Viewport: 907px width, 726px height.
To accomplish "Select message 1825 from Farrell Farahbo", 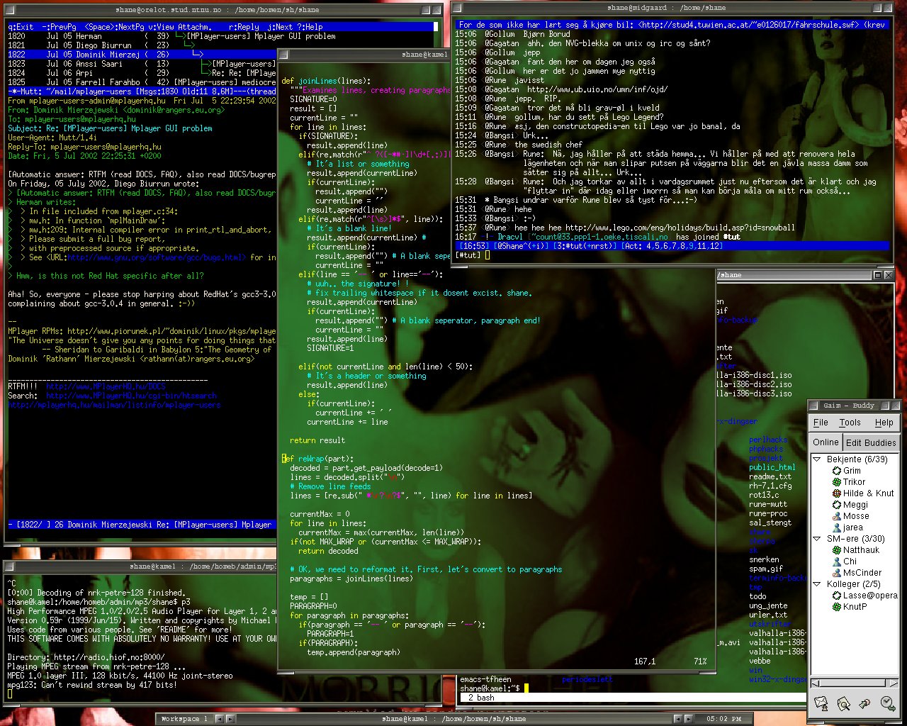I will pos(142,82).
